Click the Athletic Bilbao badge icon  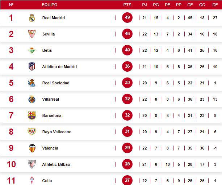click(32, 164)
